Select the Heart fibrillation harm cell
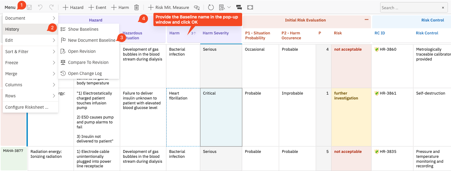Viewport: 451px width, 171px height. click(183, 117)
